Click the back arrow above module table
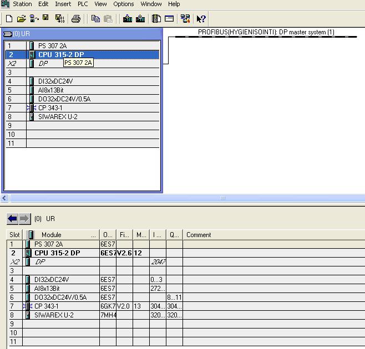Image resolution: width=365 pixels, height=349 pixels. click(12, 219)
